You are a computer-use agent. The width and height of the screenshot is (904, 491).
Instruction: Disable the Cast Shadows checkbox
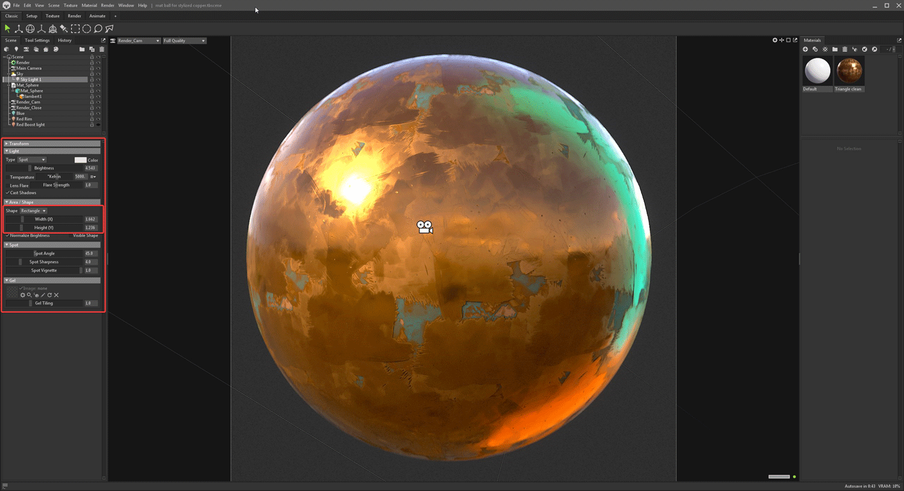coord(7,193)
